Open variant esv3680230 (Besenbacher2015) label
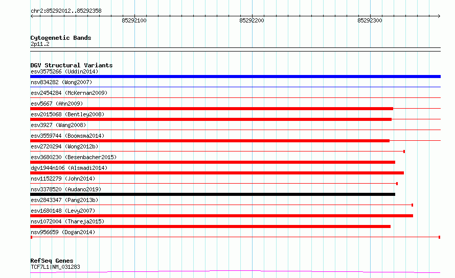455x278 pixels. click(74, 157)
